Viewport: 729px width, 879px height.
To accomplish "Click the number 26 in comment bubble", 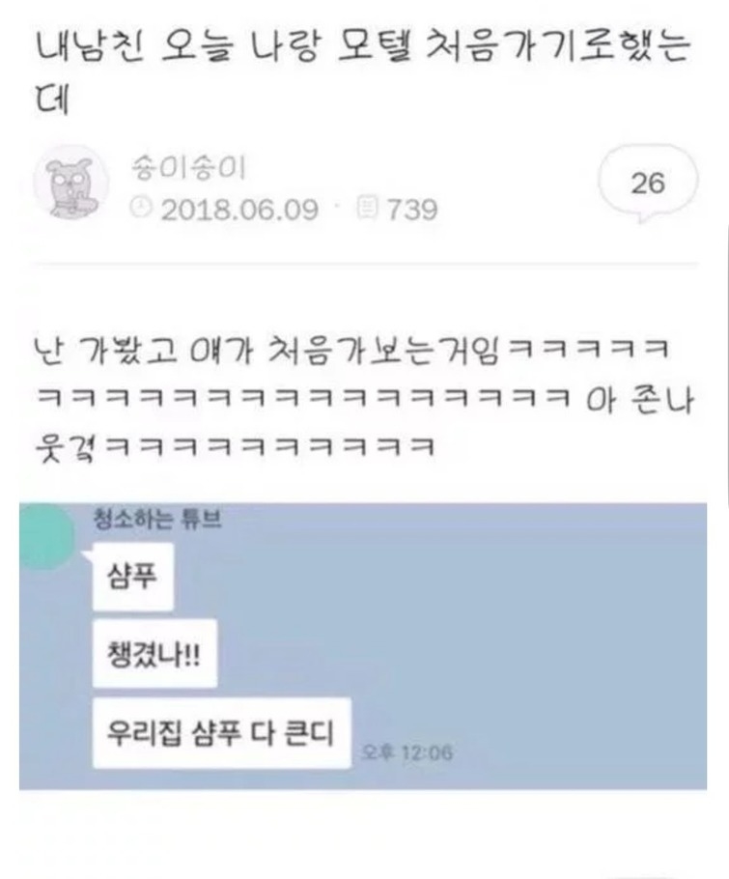I will (x=648, y=183).
